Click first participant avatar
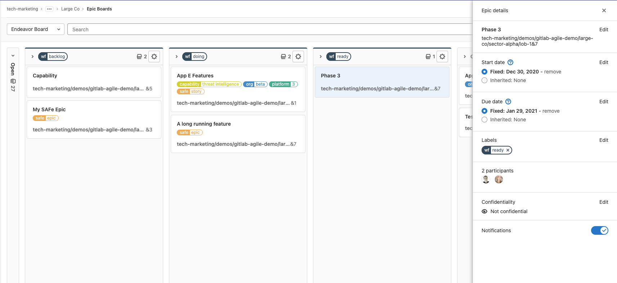Image resolution: width=617 pixels, height=283 pixels. coord(486,179)
